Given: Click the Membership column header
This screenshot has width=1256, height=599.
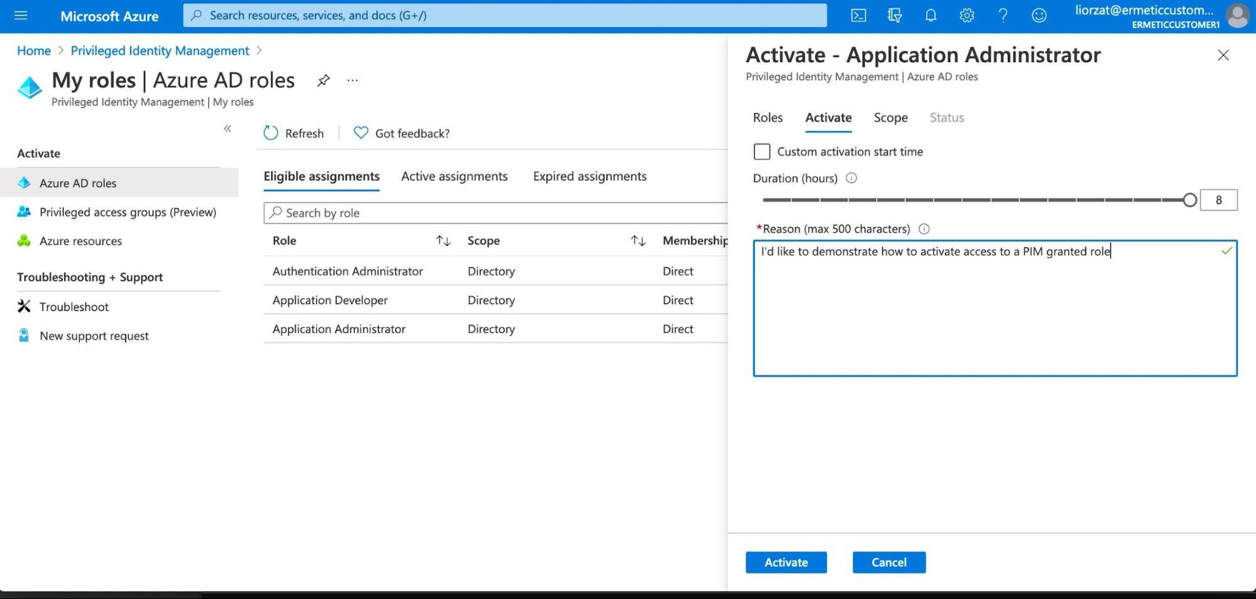Looking at the screenshot, I should [x=695, y=241].
